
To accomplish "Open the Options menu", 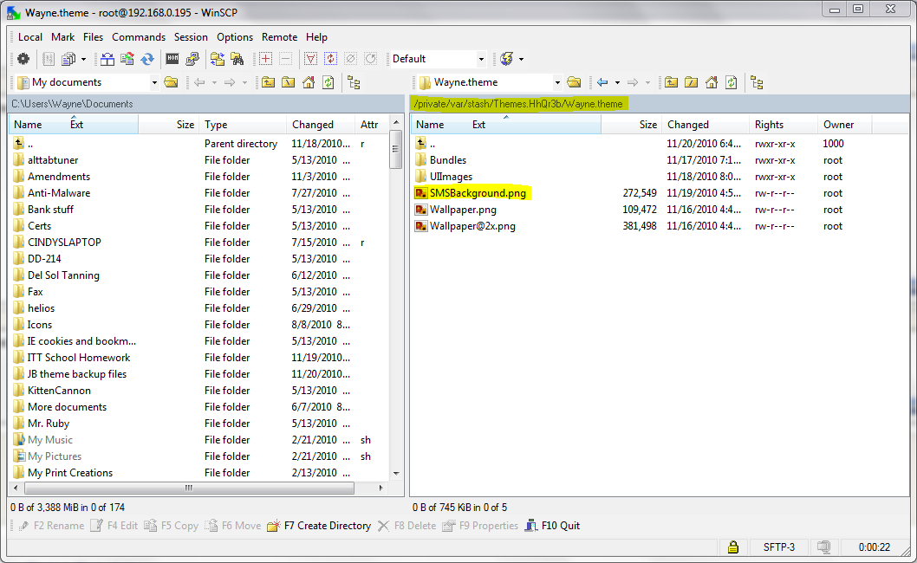I will (x=235, y=37).
